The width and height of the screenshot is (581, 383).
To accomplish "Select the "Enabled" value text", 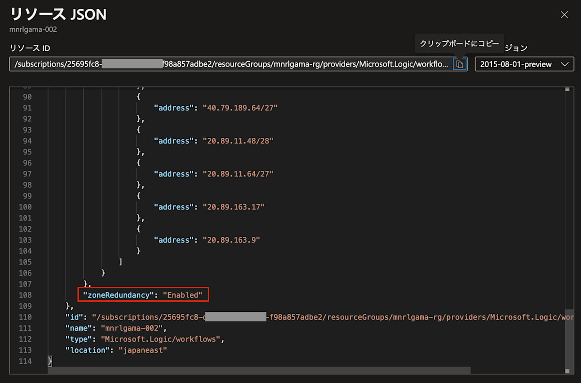I will pos(183,295).
